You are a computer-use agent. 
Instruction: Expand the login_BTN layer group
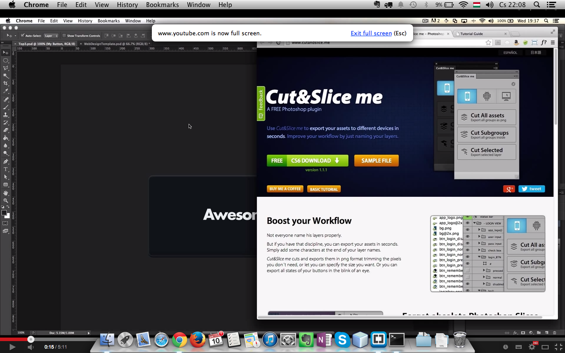click(479, 256)
